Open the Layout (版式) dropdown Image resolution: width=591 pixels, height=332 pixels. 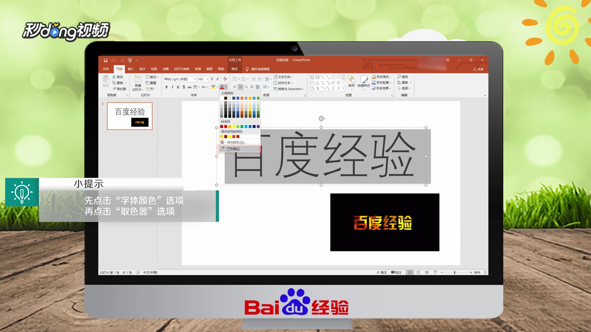click(152, 77)
